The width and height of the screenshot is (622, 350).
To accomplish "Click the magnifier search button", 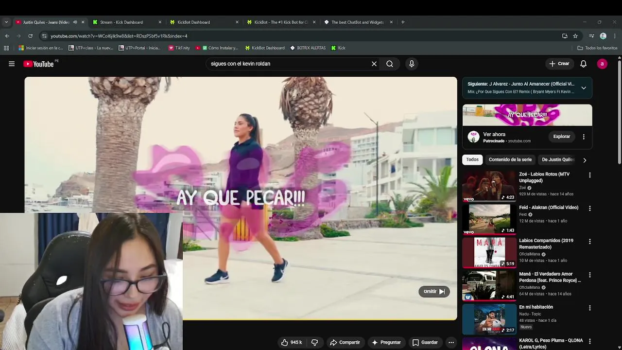I will pyautogui.click(x=390, y=64).
